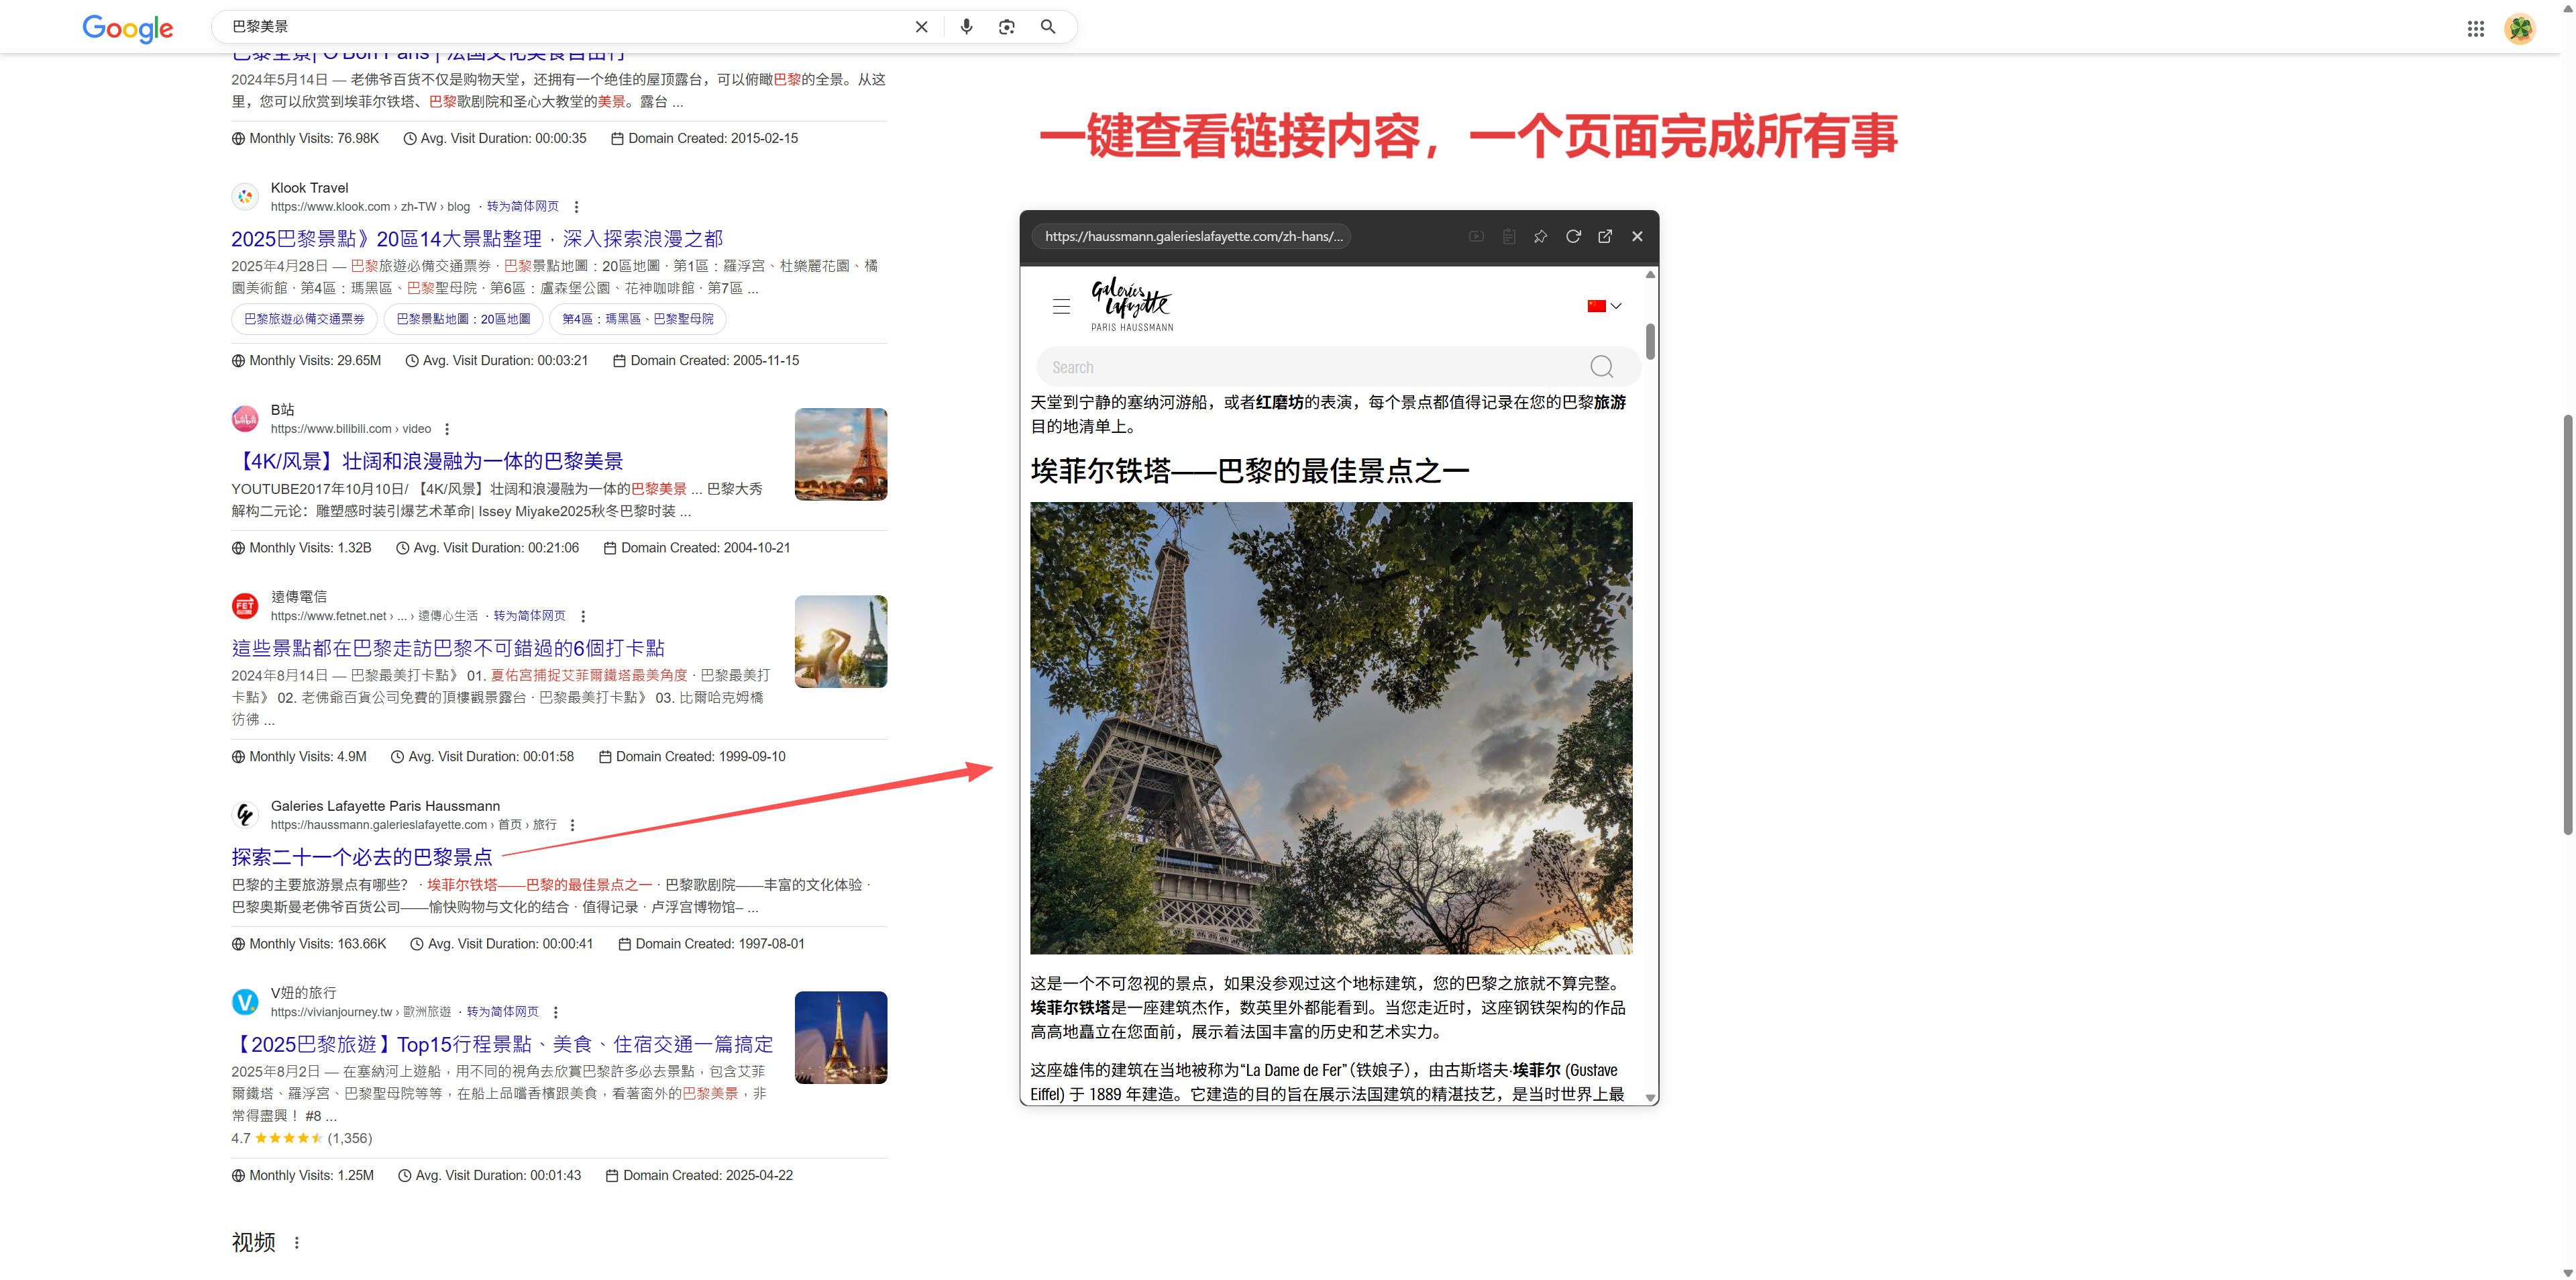Screen dimensions: 2576x1280
Task: Clear the Google search box text
Action: 921,27
